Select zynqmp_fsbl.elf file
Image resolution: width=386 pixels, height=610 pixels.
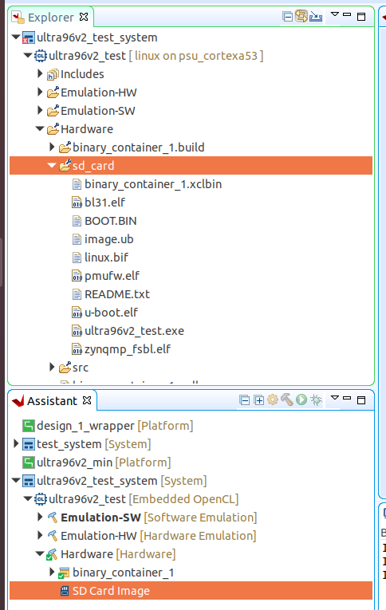(128, 349)
